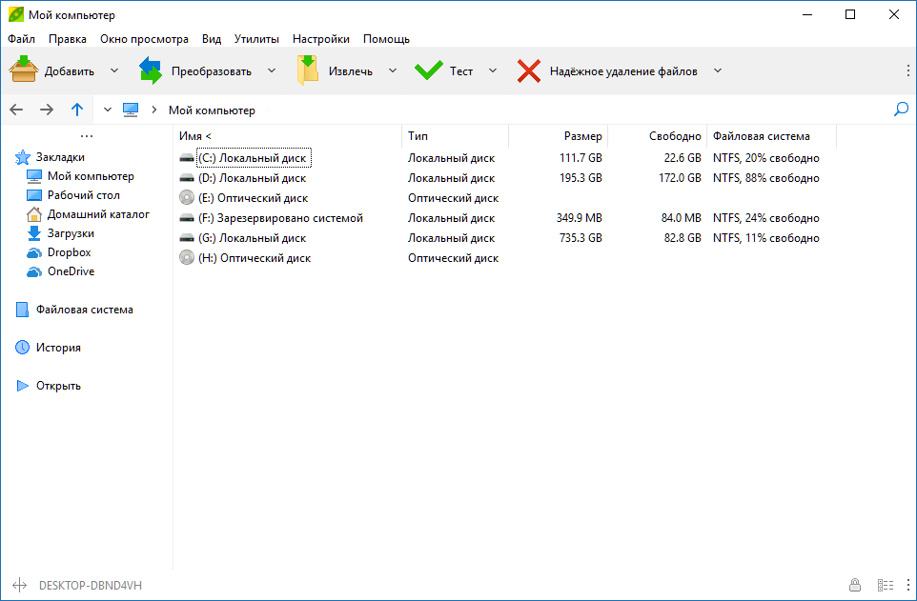
Task: Open the Утилиты menu
Action: [256, 39]
